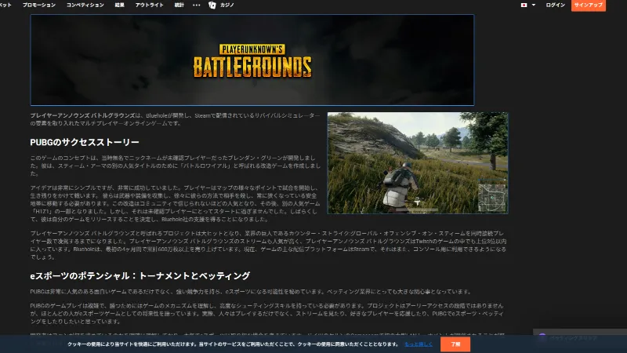
Task: Click the casino playing cards icon
Action: pyautogui.click(x=212, y=5)
